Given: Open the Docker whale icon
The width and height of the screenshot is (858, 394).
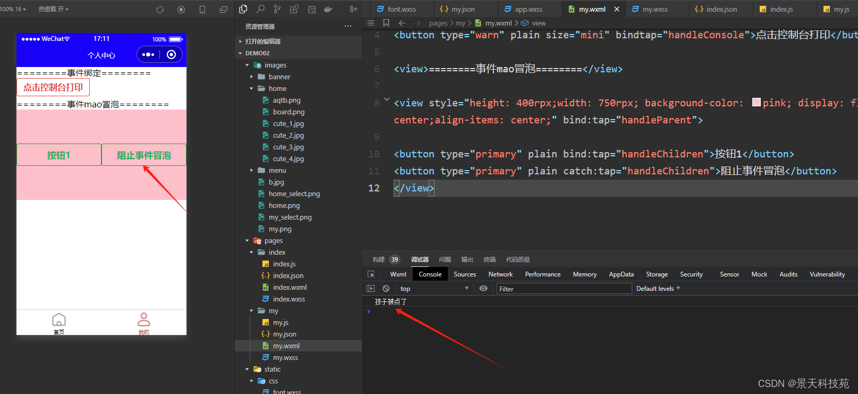Looking at the screenshot, I should point(329,9).
